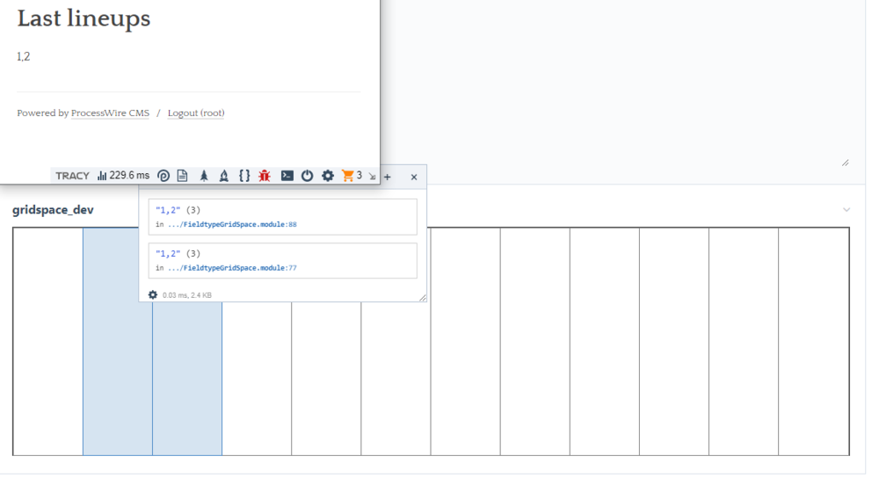
Task: Click the solid tree icon in Tracy
Action: pyautogui.click(x=204, y=176)
